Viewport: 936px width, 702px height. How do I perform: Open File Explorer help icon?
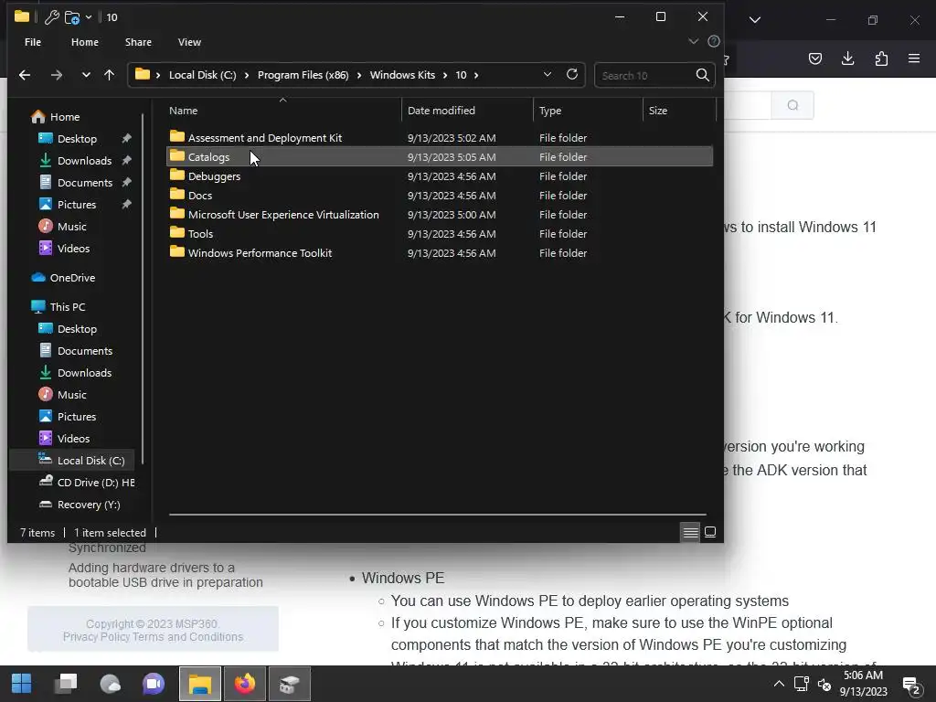(x=713, y=41)
